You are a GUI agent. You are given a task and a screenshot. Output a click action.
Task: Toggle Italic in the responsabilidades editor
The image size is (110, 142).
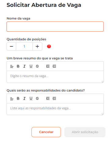coord(24,99)
